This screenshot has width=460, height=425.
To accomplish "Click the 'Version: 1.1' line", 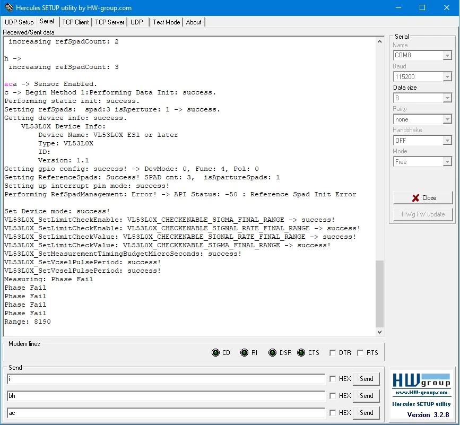I will (x=63, y=160).
